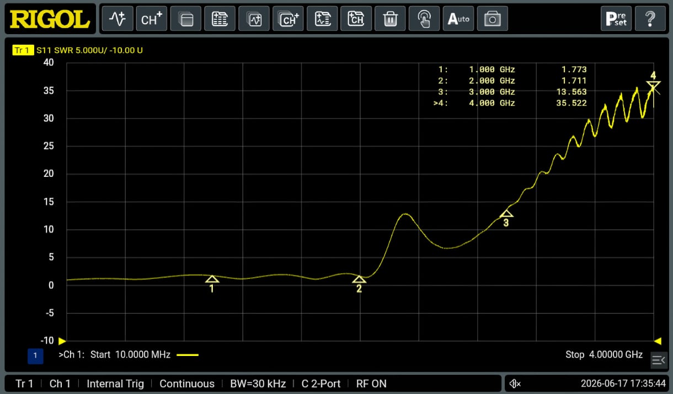Click the Internal Trig status entry

[115, 384]
